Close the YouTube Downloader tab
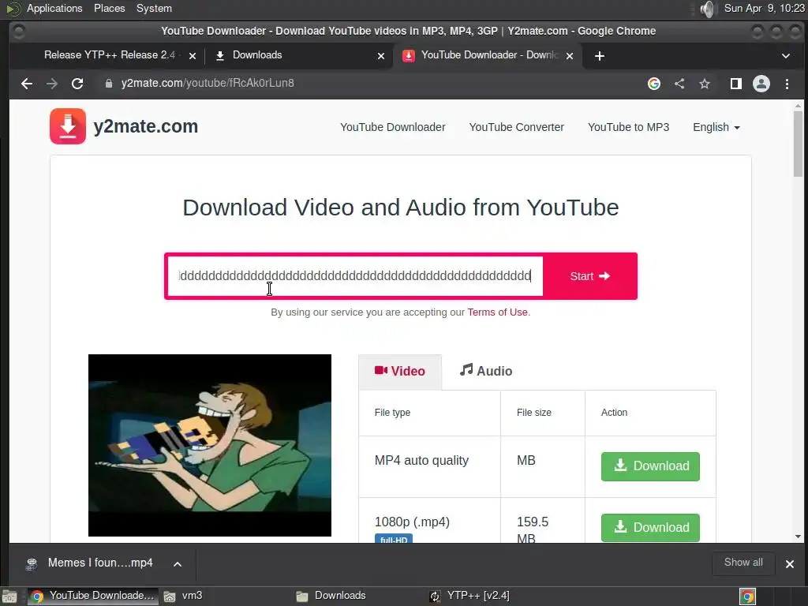Screen dimensions: 808x606 pos(570,56)
